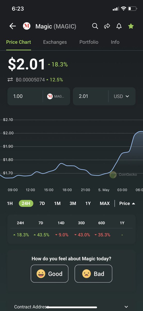
Task: Select the 1Y chart range
Action: pos(88,203)
